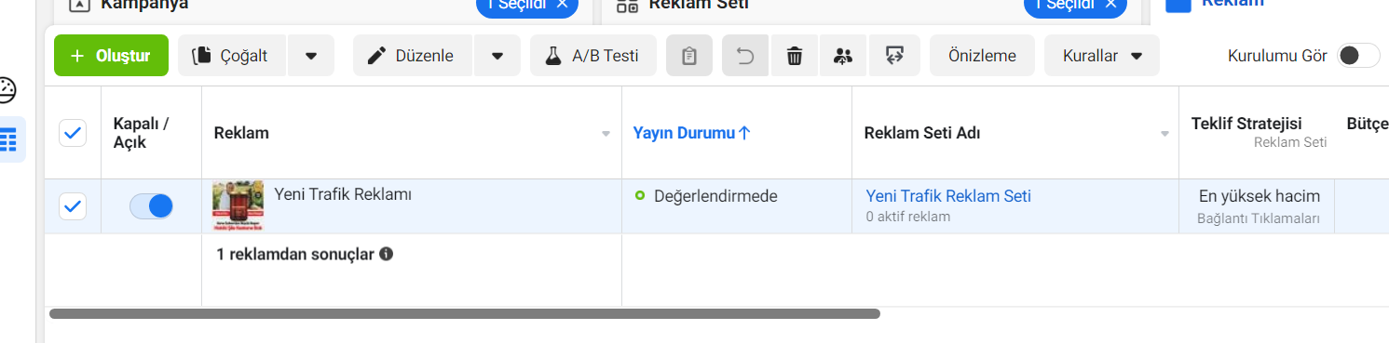Toggle the select-all header checkbox
This screenshot has height=343, width=1389.
73,133
